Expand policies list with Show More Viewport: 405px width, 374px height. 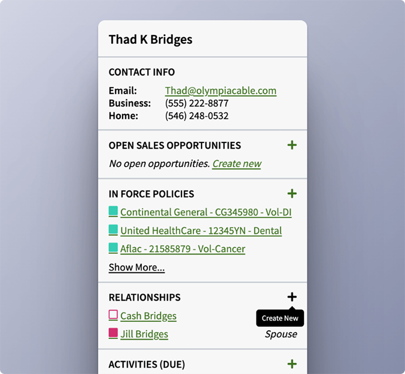point(137,268)
